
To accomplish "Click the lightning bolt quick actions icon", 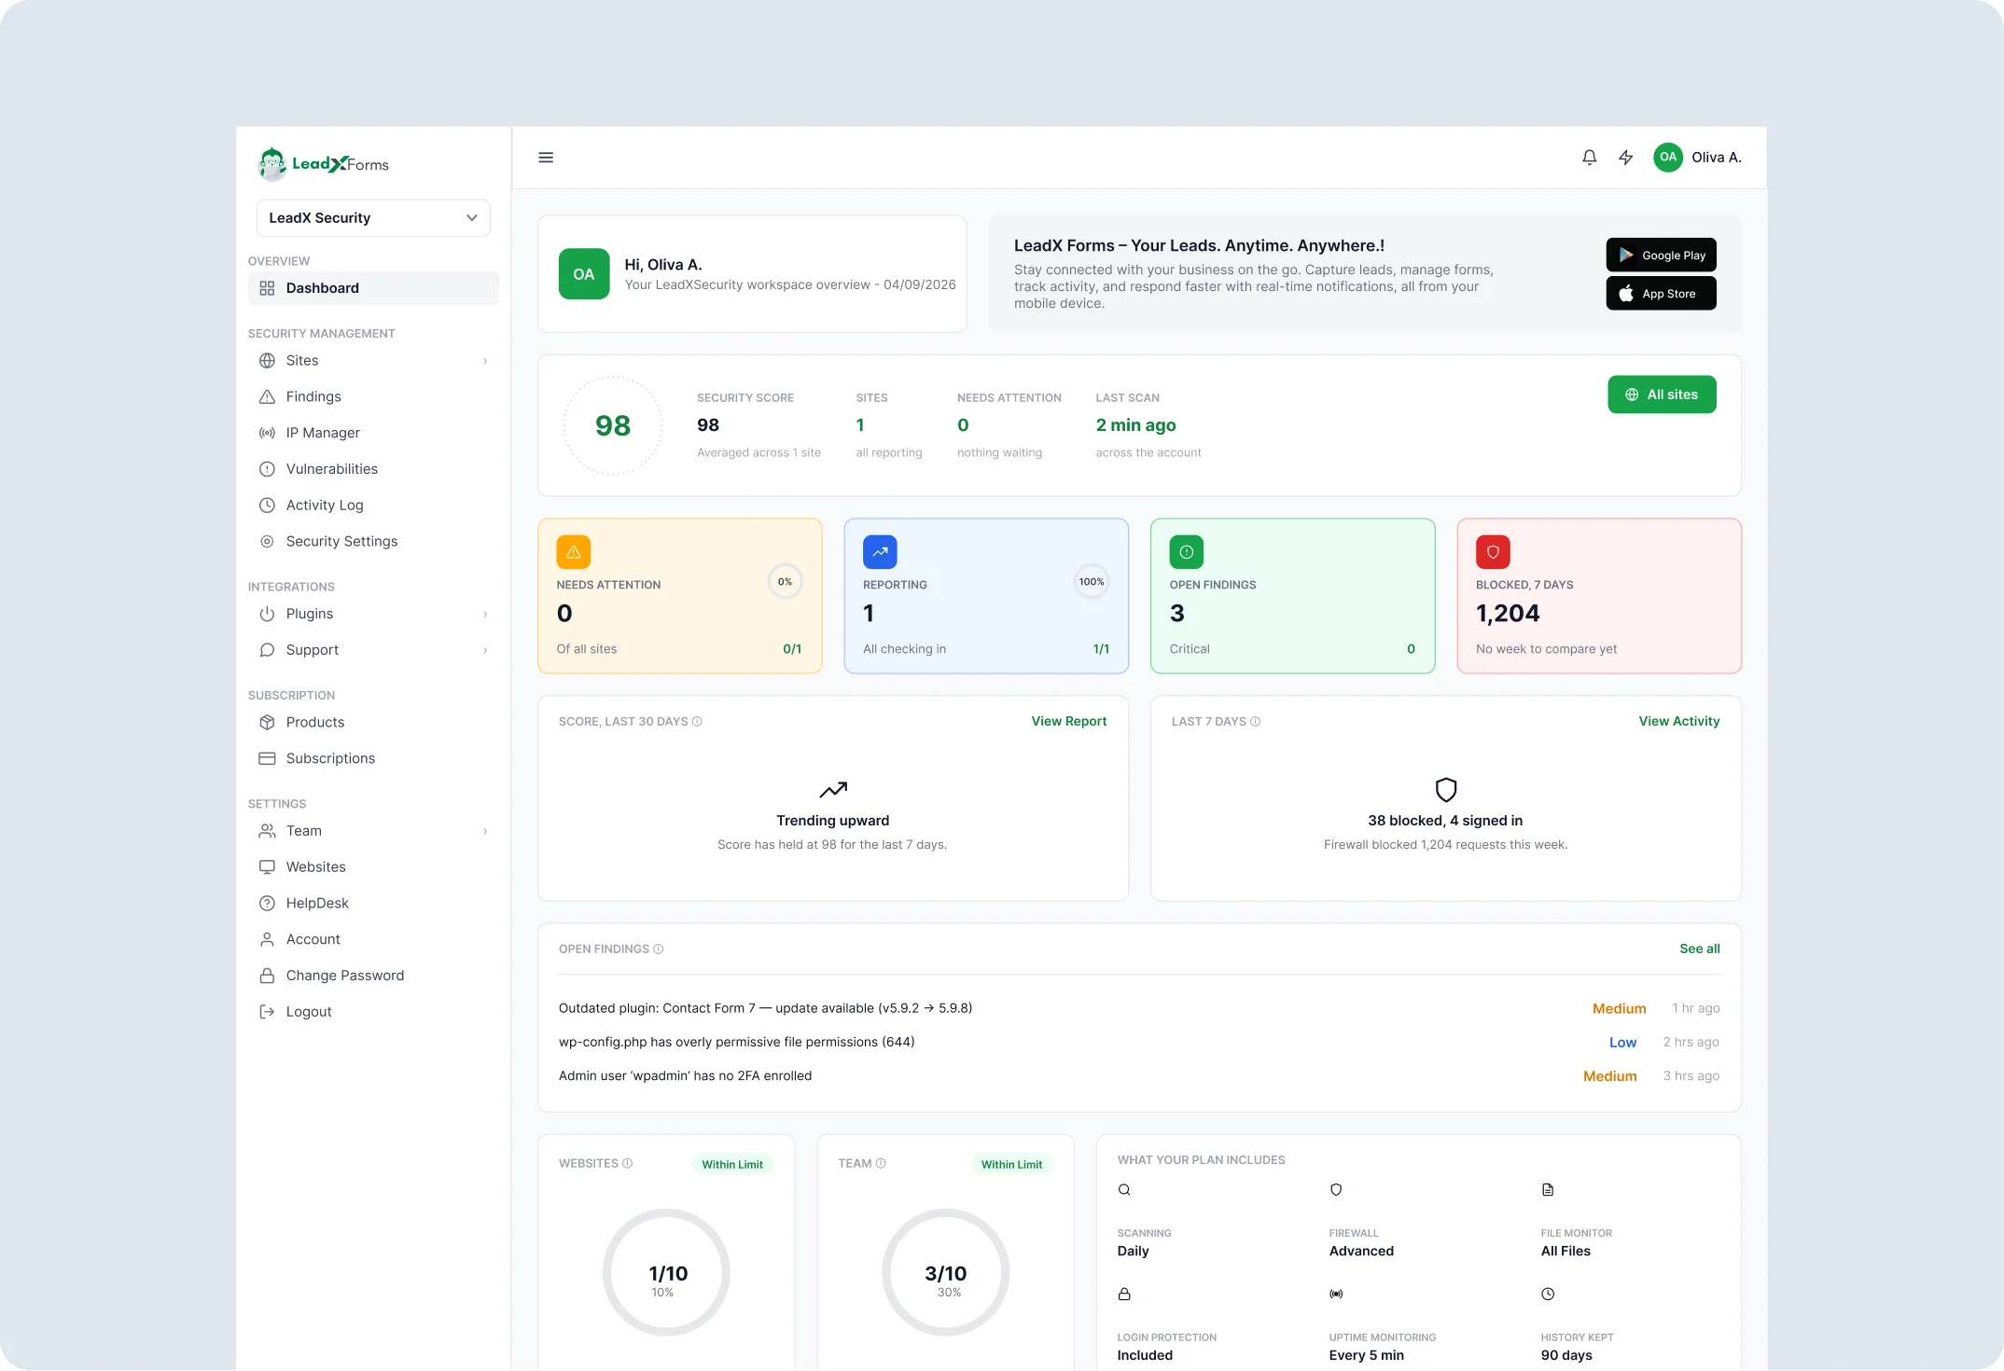I will click(x=1625, y=158).
